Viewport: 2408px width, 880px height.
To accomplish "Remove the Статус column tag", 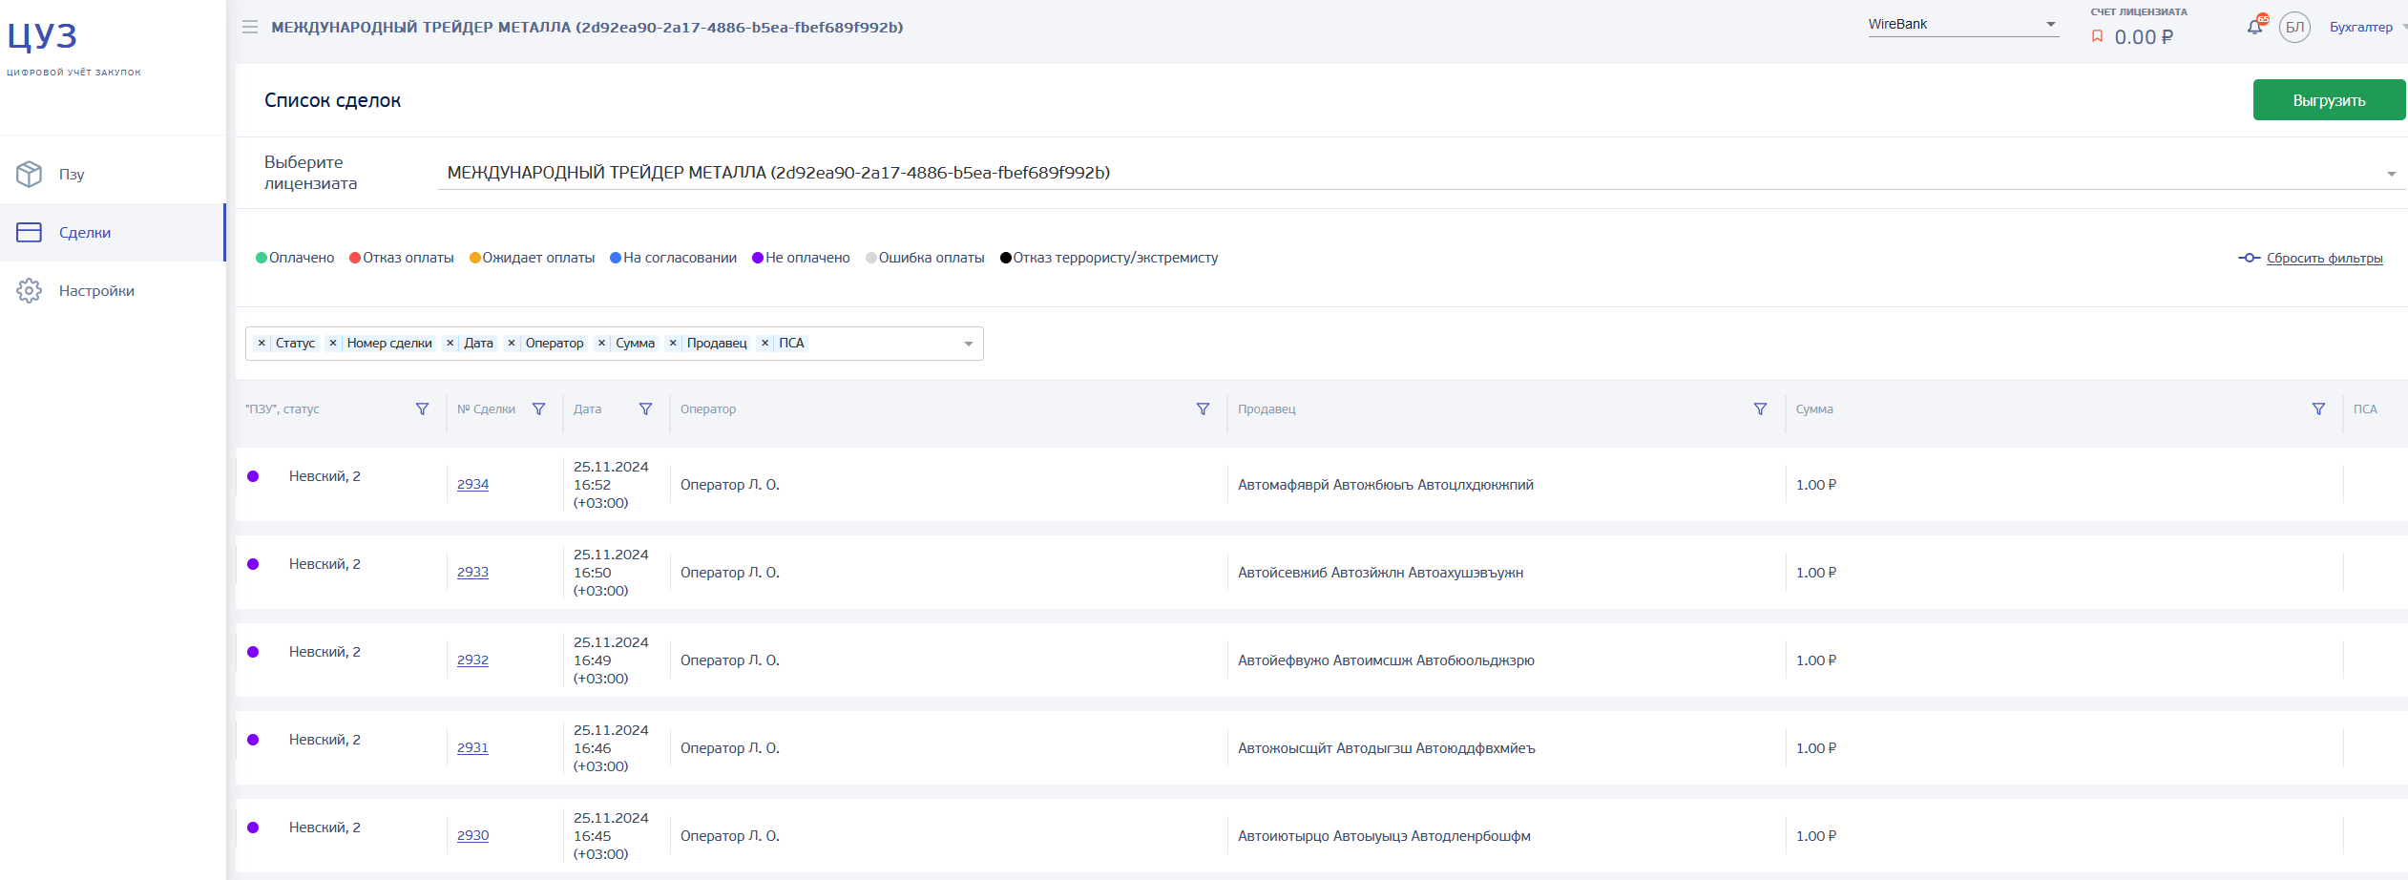I will tap(262, 343).
